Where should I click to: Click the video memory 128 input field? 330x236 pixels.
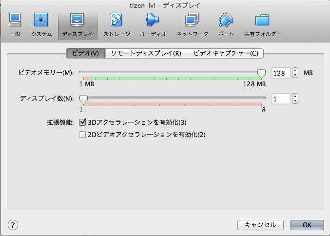[281, 73]
